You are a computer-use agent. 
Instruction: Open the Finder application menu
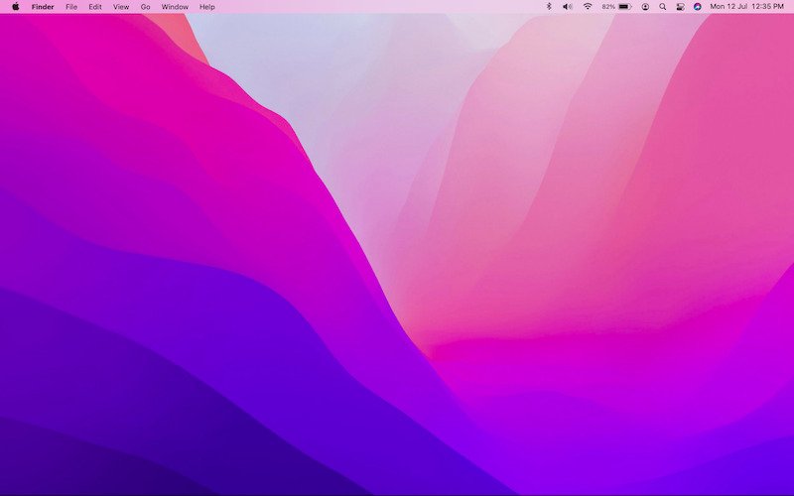coord(43,6)
